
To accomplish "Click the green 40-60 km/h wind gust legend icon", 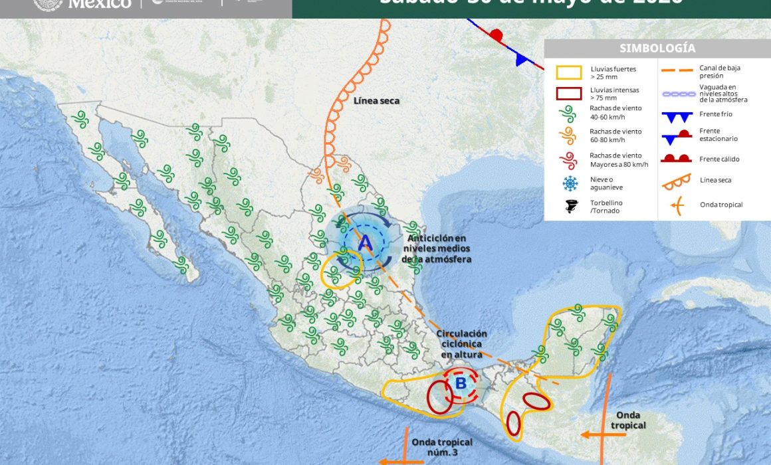I will click(568, 114).
